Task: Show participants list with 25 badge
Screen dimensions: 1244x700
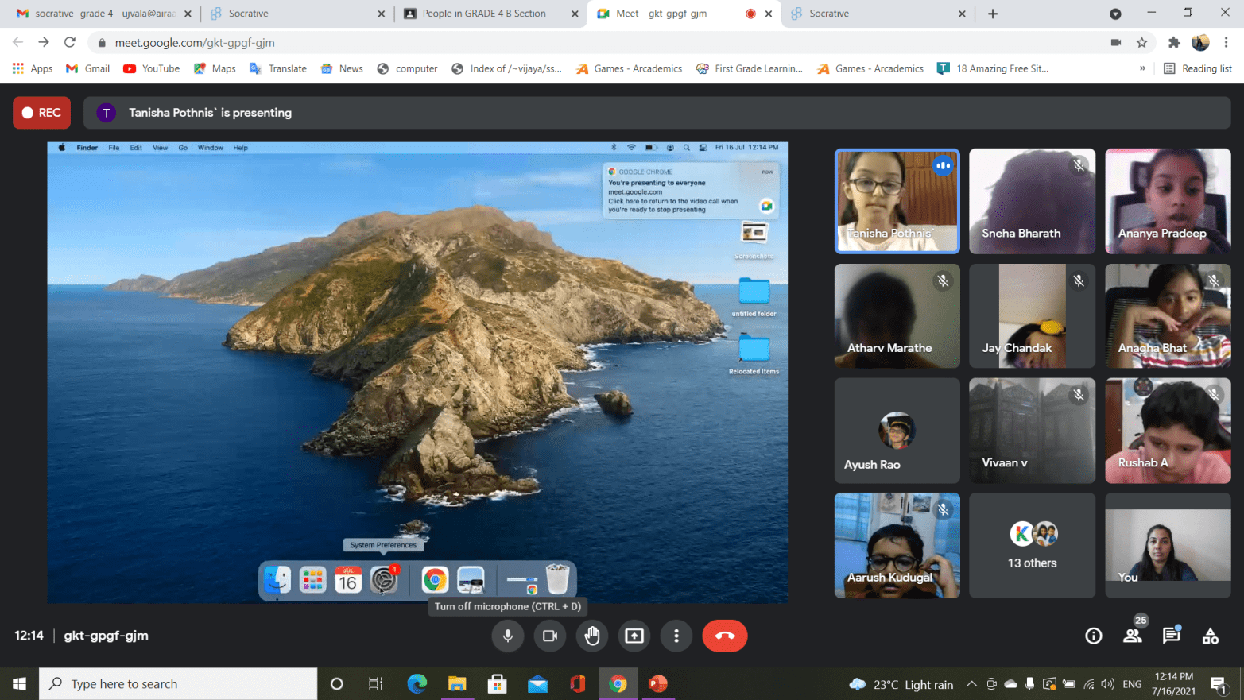Action: (1133, 636)
